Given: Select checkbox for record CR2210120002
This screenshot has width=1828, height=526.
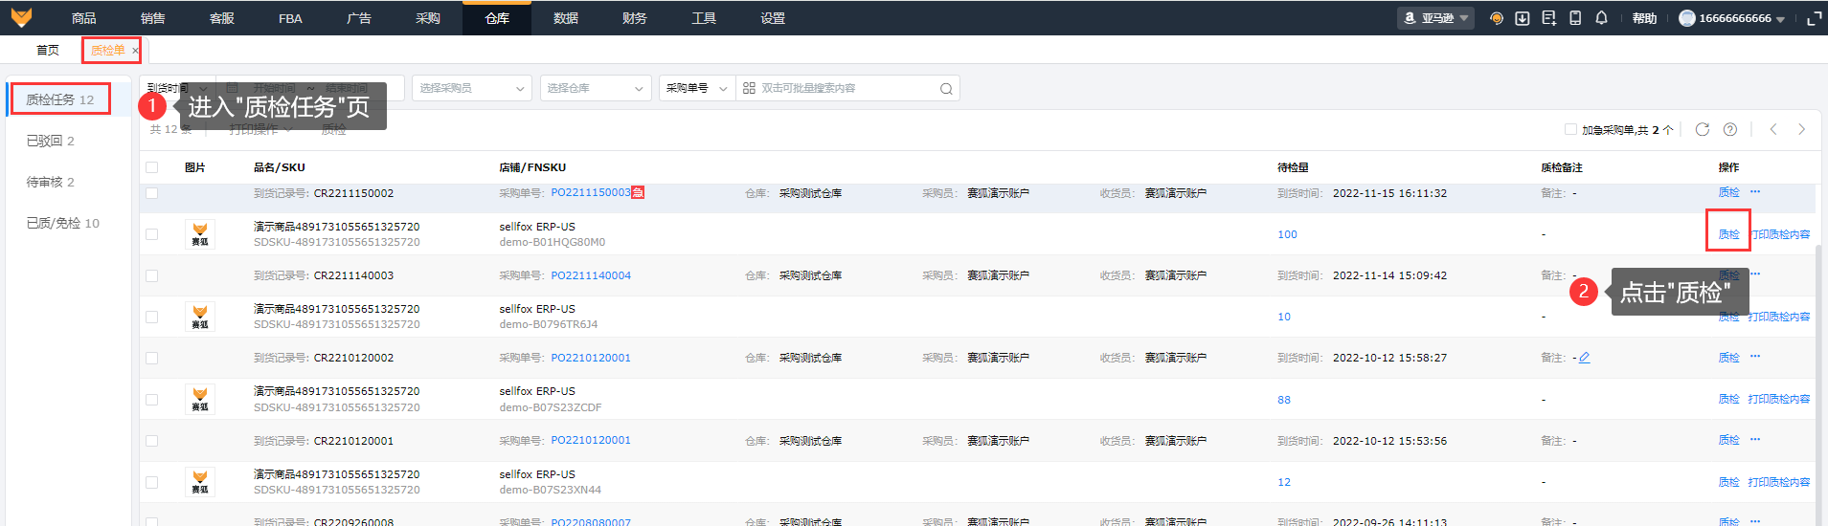Looking at the screenshot, I should click(151, 358).
